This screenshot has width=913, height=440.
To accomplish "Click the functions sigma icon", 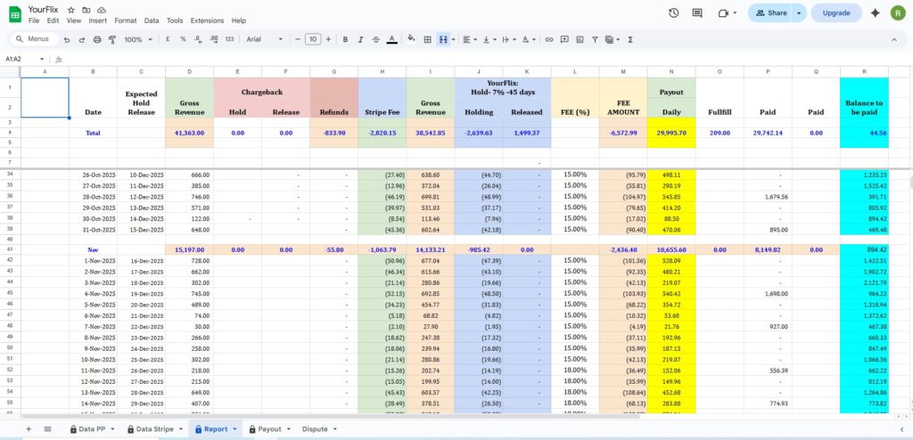I will (x=630, y=39).
